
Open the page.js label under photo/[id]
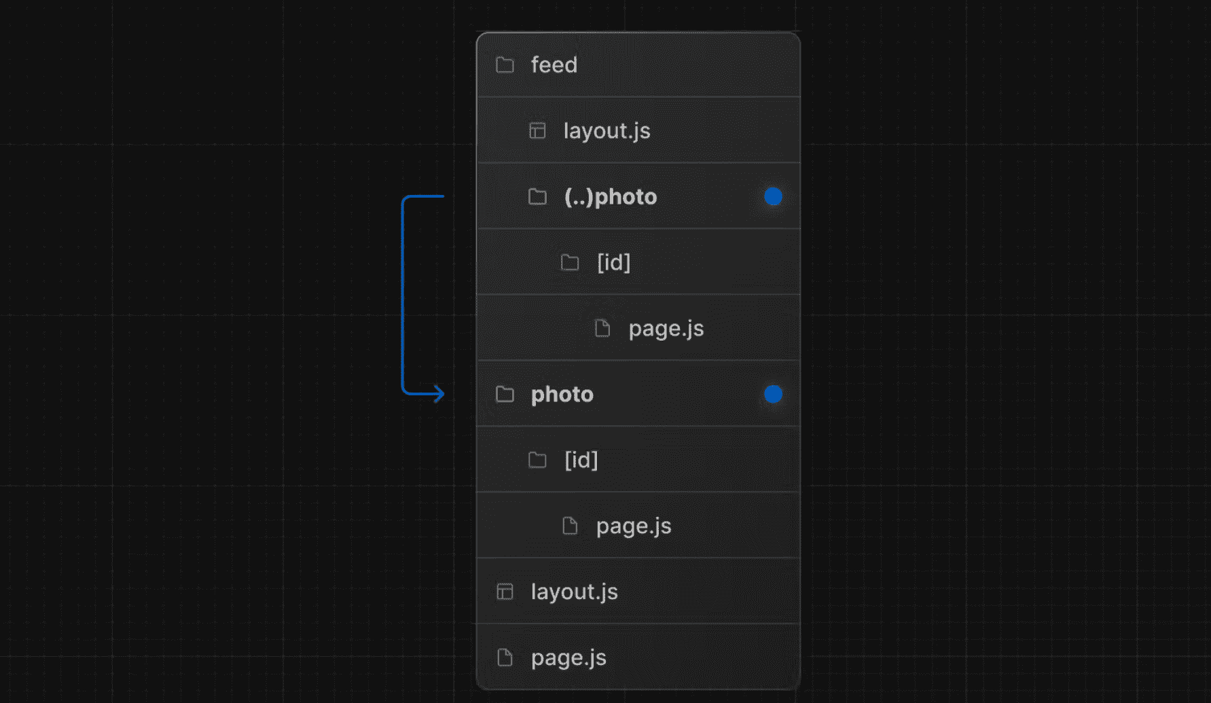pos(633,526)
